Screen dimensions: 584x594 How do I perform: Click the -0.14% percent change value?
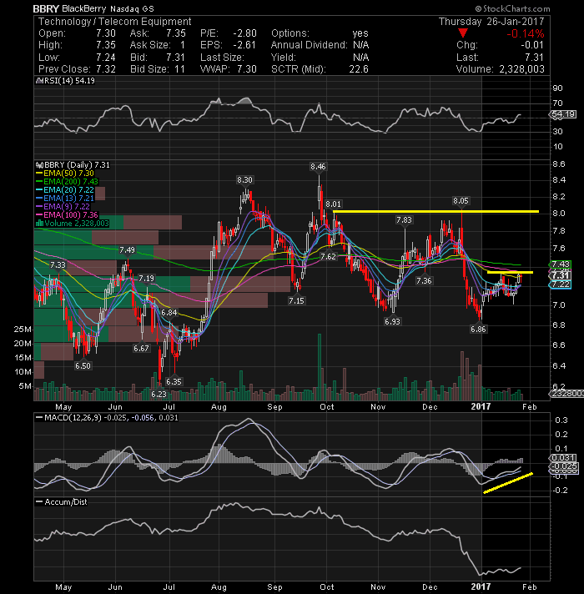pos(526,33)
